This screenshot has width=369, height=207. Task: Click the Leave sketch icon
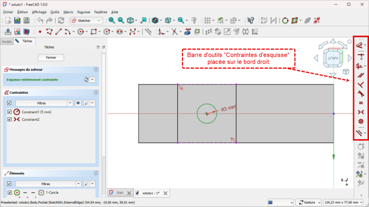(8, 32)
